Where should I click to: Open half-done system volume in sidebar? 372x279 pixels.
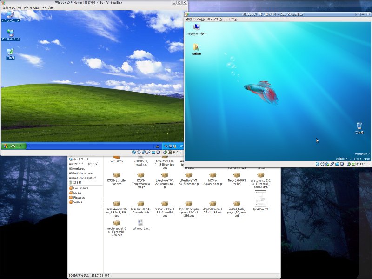[x=82, y=178]
